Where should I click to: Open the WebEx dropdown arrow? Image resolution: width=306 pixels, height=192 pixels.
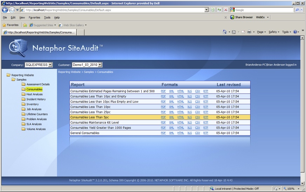(268, 18)
